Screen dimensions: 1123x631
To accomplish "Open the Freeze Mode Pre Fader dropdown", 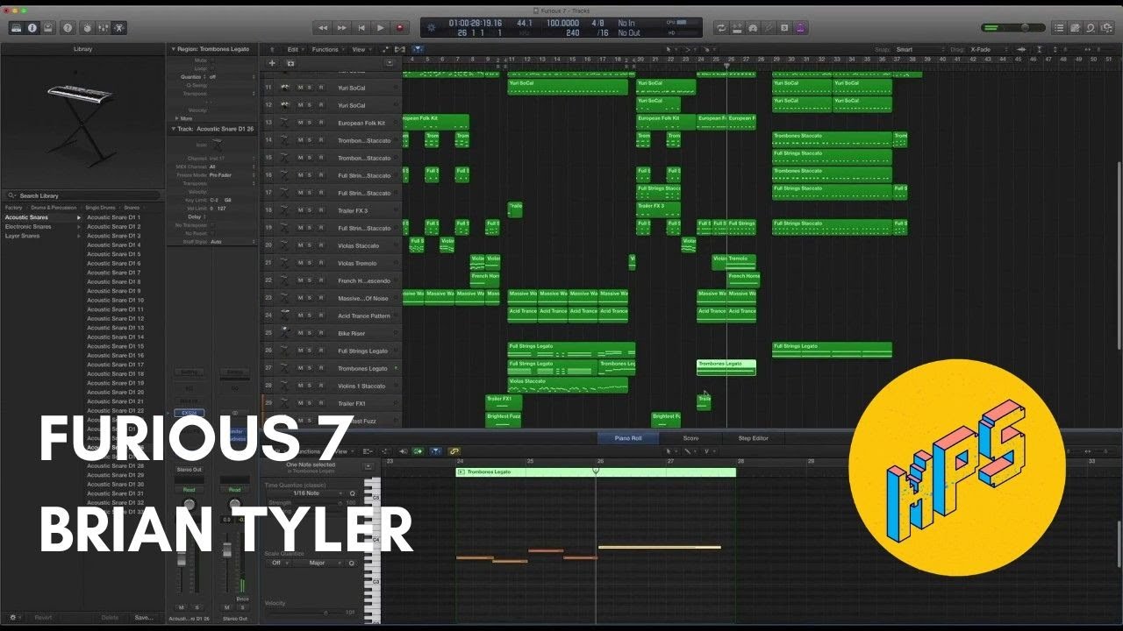I will [x=232, y=175].
